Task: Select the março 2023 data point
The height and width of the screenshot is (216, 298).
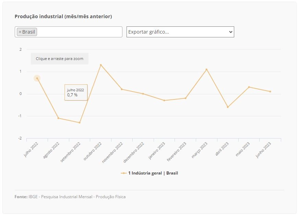Action: click(206, 69)
